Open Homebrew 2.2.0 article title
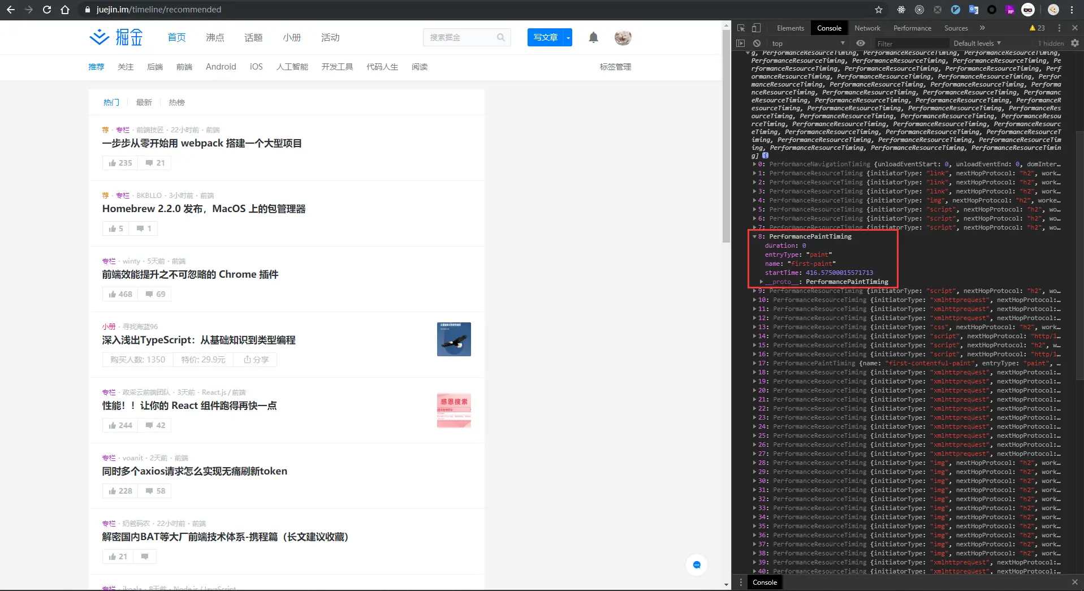 pos(204,209)
